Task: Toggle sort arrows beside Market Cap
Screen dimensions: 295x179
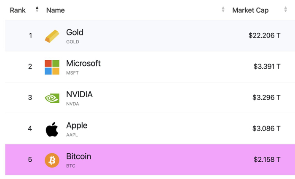Action: pos(285,10)
